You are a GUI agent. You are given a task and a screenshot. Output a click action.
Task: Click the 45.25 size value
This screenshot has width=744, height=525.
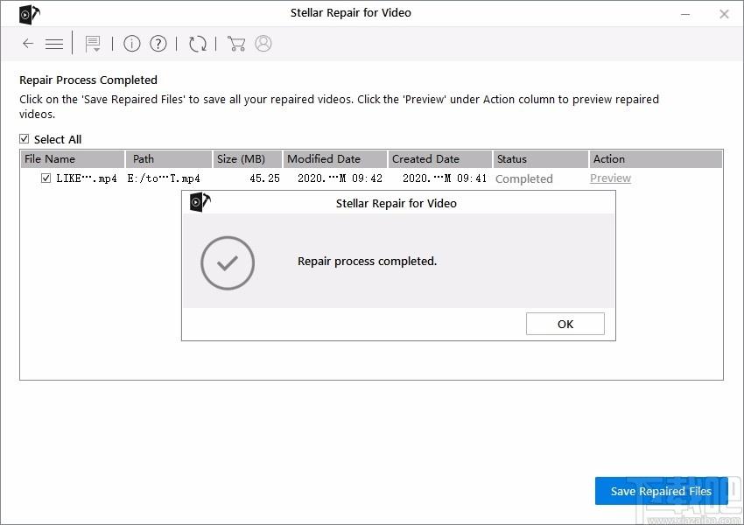coord(264,178)
